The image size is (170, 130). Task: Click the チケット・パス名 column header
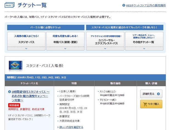[x=29, y=83]
